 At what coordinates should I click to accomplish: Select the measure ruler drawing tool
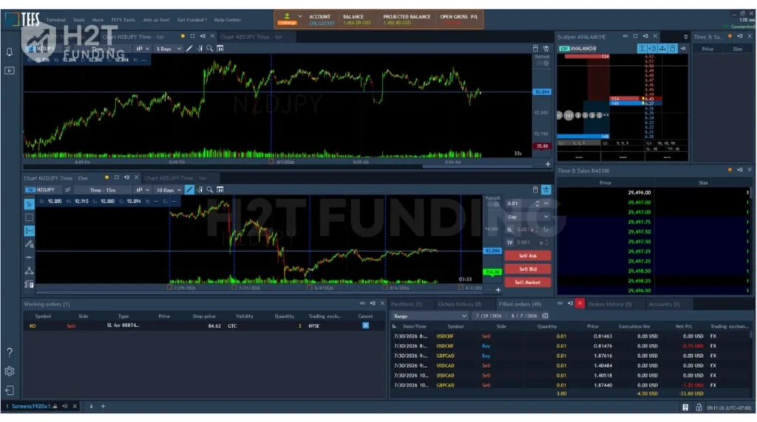29,231
